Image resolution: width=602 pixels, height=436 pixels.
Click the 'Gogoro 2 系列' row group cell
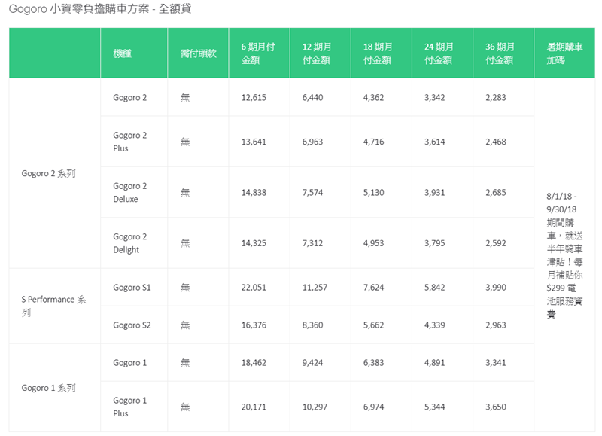click(49, 174)
